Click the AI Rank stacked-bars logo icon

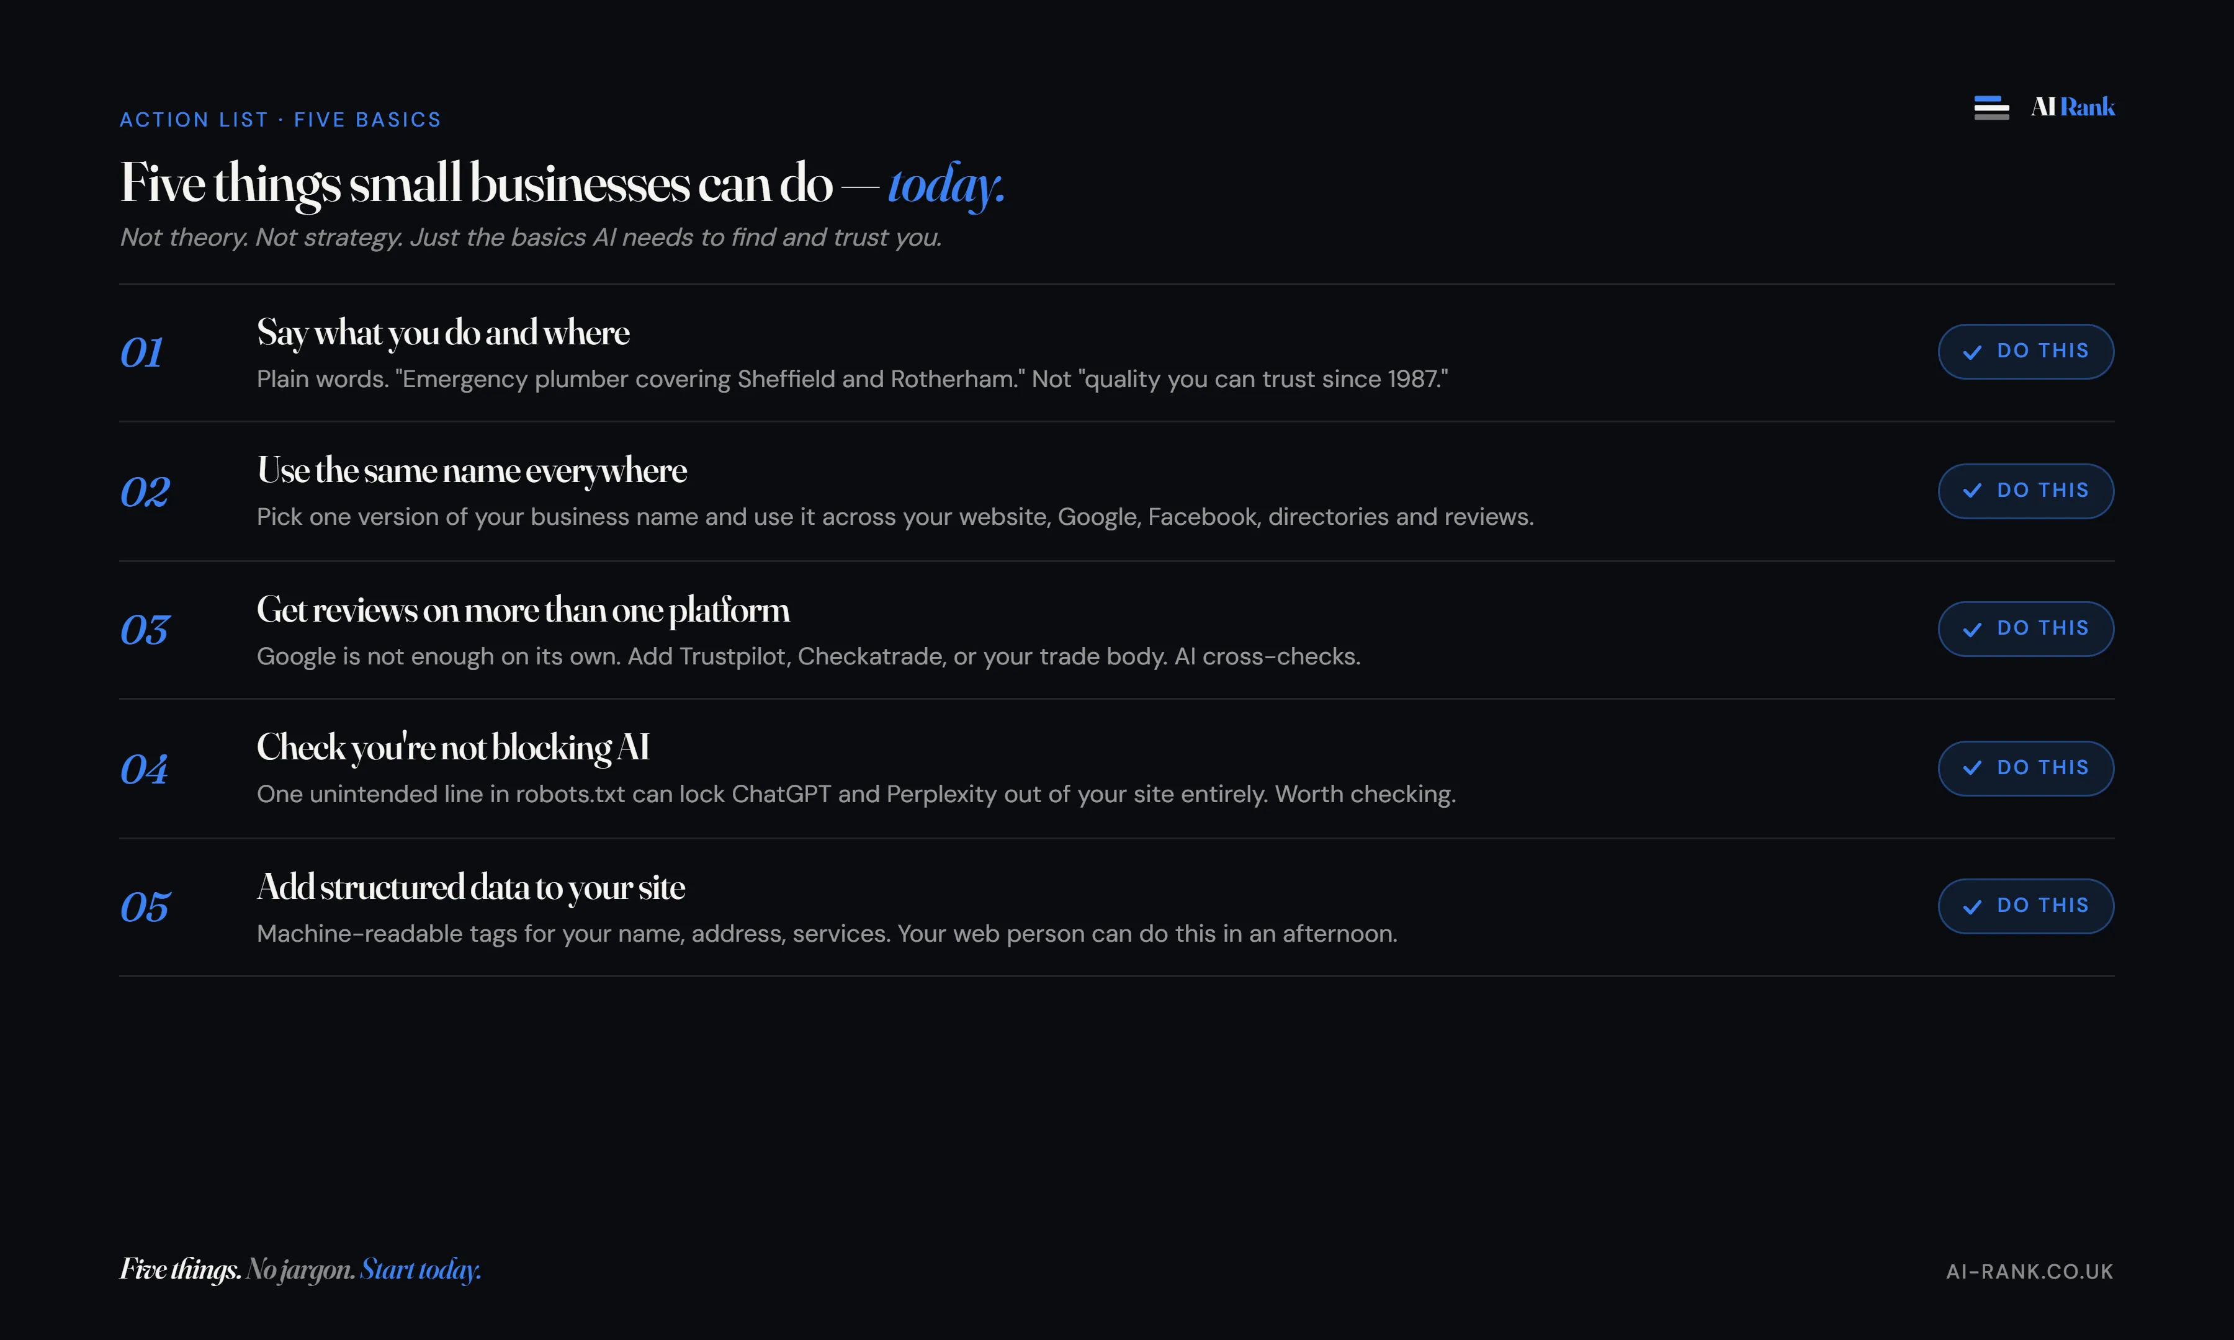pyautogui.click(x=1991, y=107)
